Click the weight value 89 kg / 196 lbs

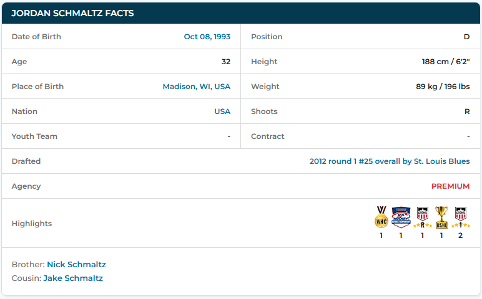coord(443,87)
